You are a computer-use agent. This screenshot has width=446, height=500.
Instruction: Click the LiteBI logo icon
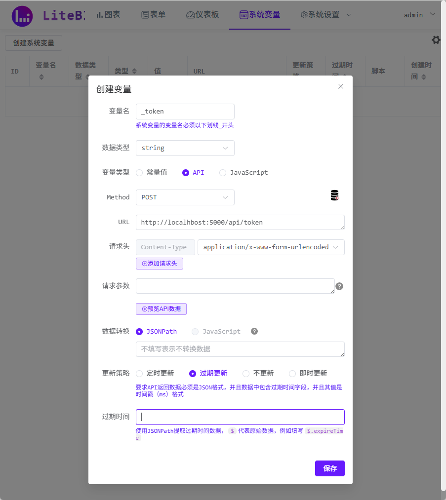coord(21,15)
